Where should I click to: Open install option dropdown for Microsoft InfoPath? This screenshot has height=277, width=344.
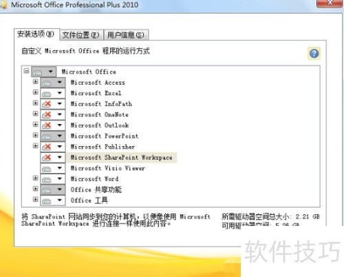53,104
